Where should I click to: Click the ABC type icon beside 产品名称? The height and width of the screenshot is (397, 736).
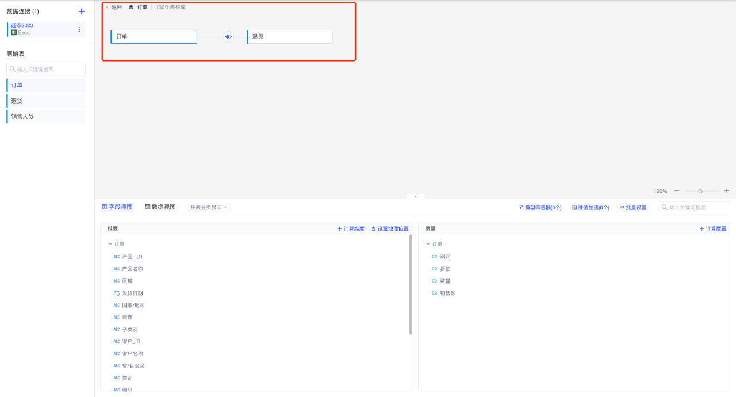[x=117, y=269]
